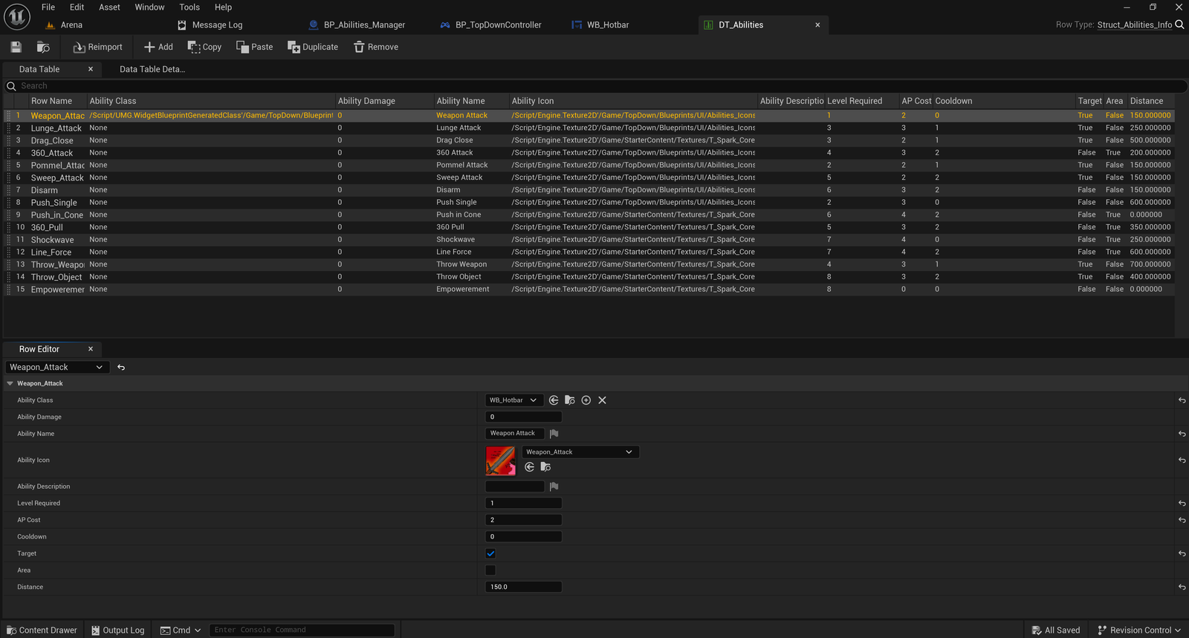Open the Tools menu

coord(189,7)
